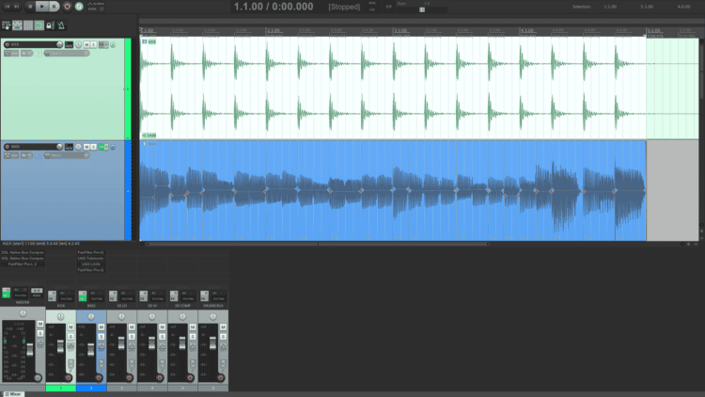Adjust the KICK track pan knob

78,44
